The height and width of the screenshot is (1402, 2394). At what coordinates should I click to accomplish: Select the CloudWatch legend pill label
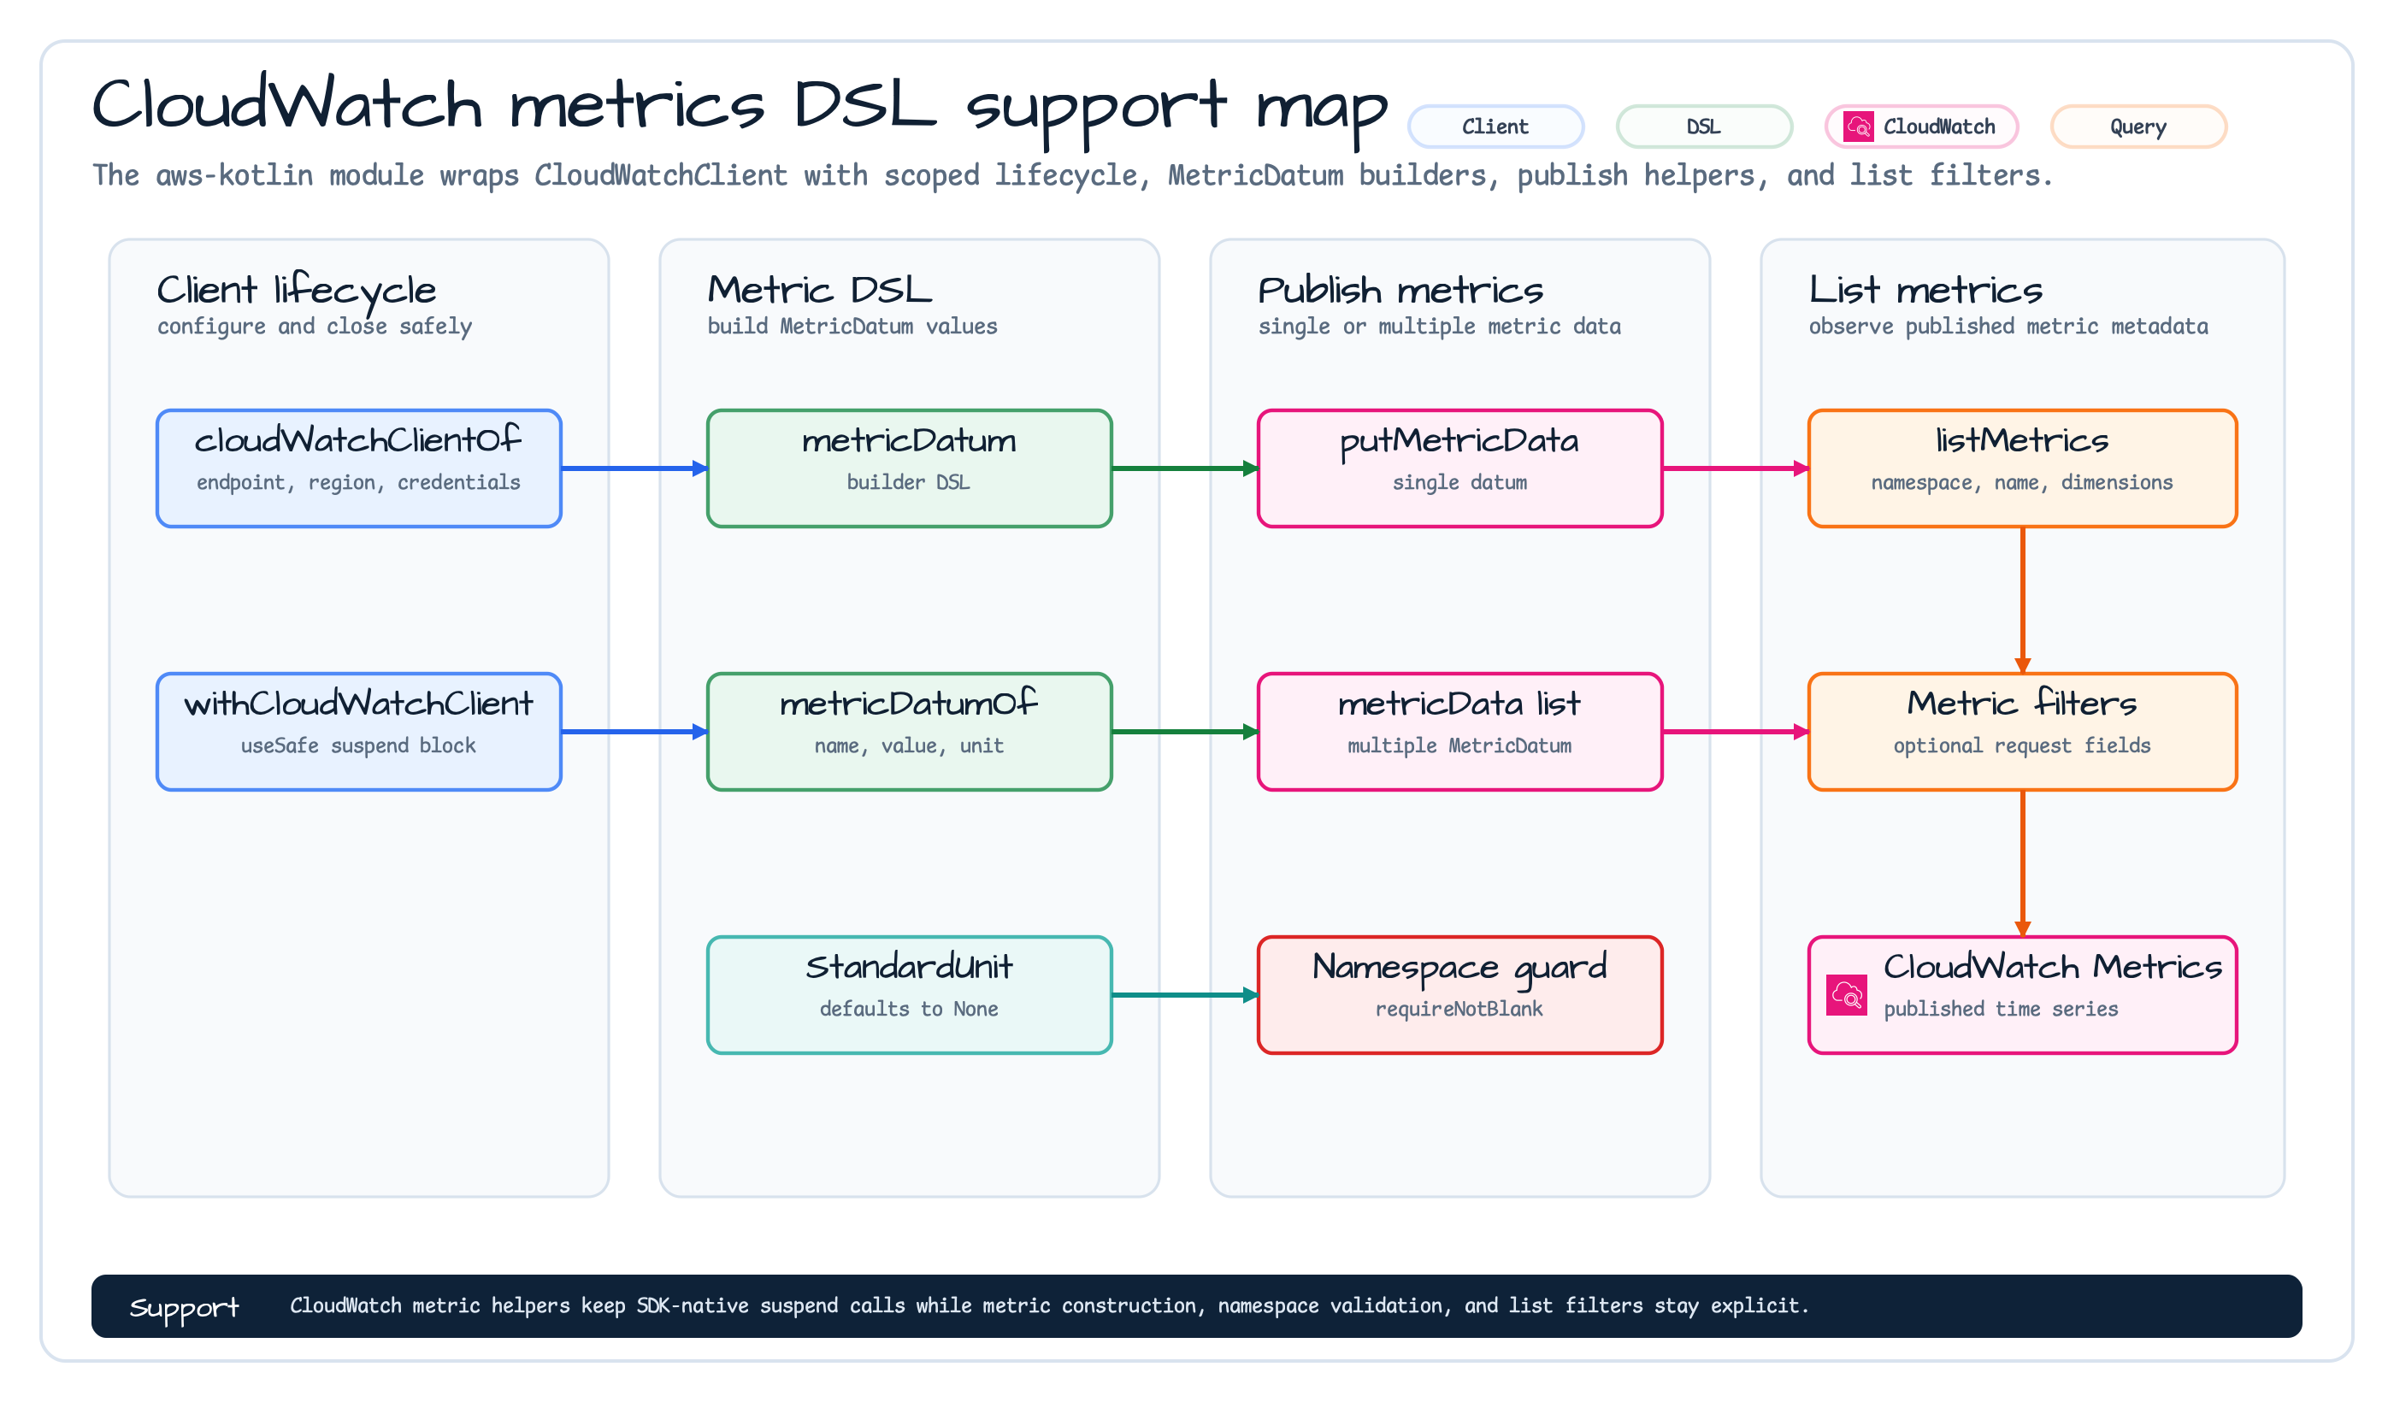[1939, 127]
